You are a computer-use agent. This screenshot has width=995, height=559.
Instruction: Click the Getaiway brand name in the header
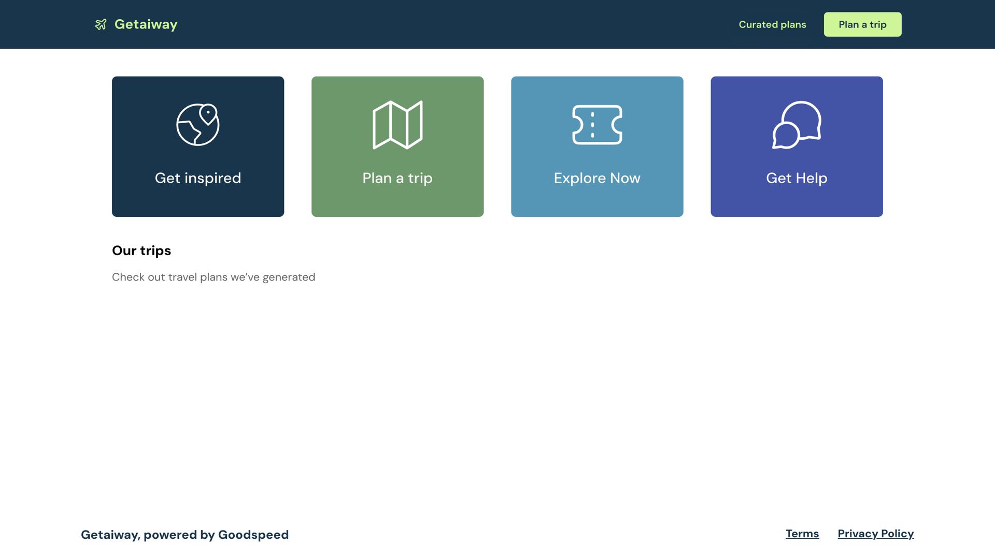point(146,24)
